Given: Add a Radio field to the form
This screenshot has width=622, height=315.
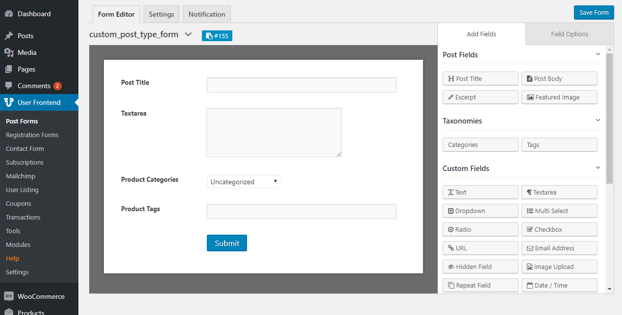Looking at the screenshot, I should click(480, 229).
